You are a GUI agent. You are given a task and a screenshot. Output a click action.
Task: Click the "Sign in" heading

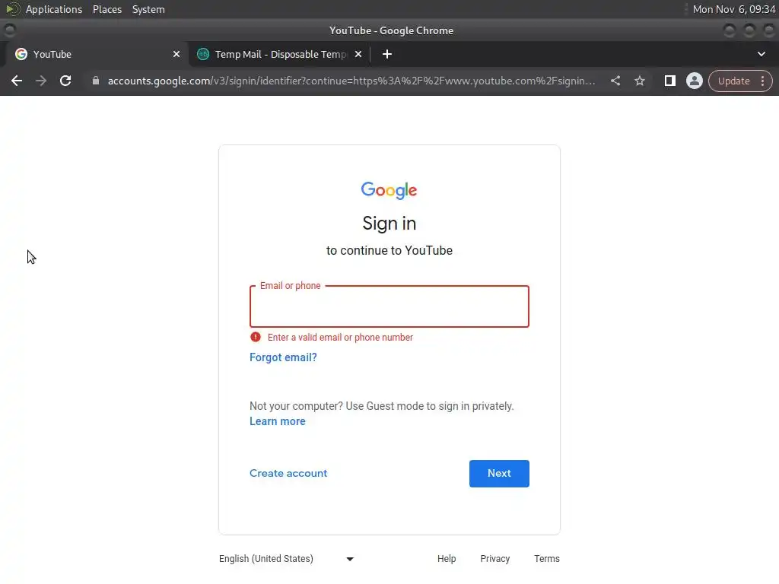pyautogui.click(x=389, y=224)
